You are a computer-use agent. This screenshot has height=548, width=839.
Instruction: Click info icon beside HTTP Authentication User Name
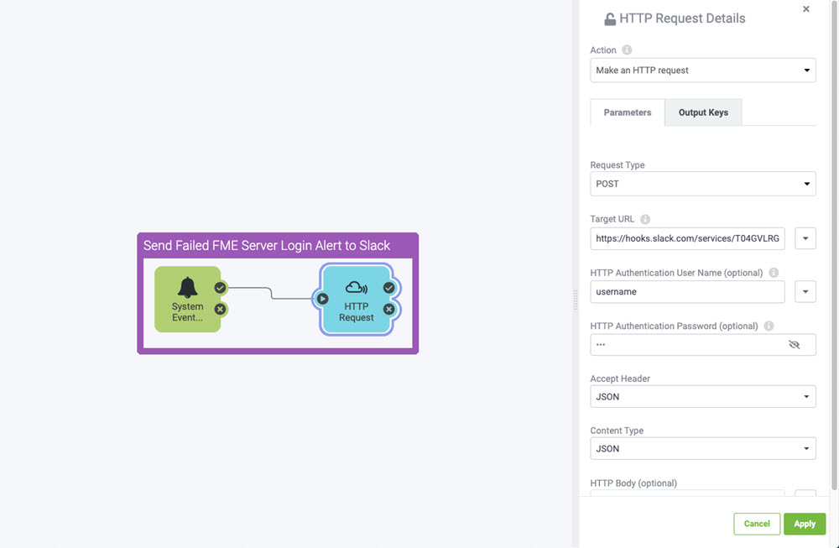[774, 273]
